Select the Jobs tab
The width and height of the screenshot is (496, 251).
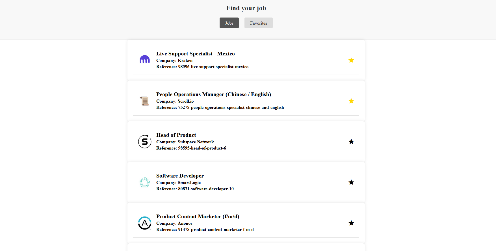229,23
